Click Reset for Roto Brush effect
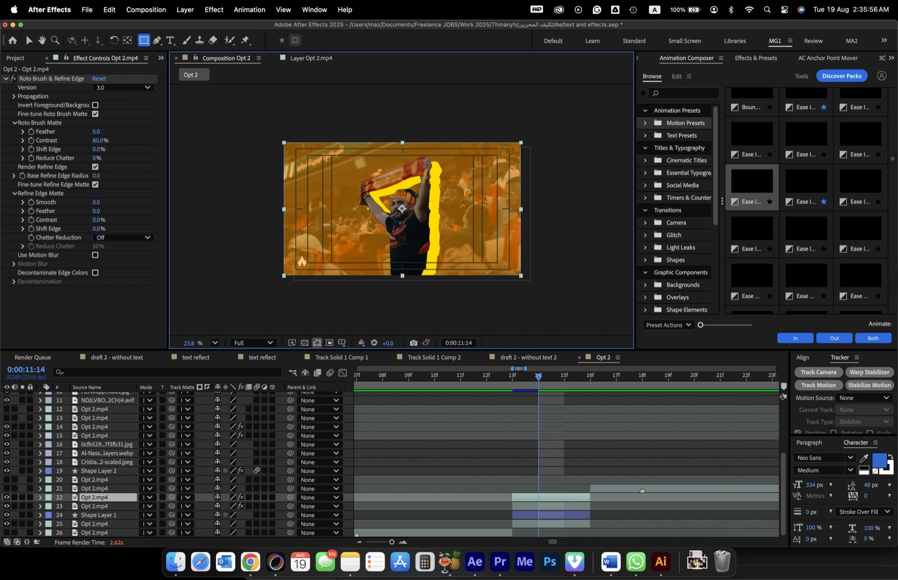The image size is (898, 580). coord(99,79)
